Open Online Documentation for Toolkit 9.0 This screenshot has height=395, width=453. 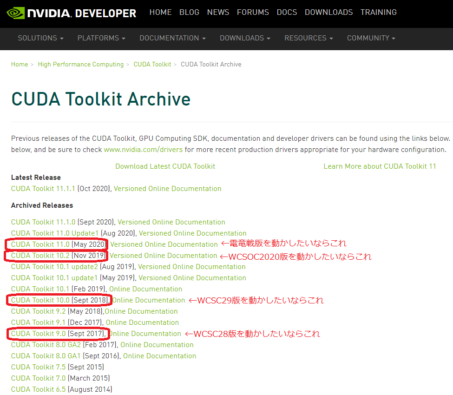click(x=145, y=334)
